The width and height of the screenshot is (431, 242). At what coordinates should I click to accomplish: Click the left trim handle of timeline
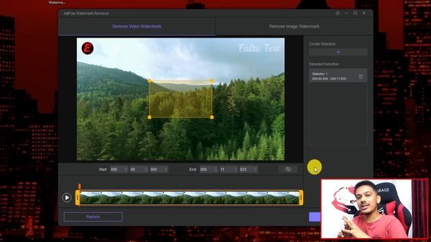(x=77, y=198)
